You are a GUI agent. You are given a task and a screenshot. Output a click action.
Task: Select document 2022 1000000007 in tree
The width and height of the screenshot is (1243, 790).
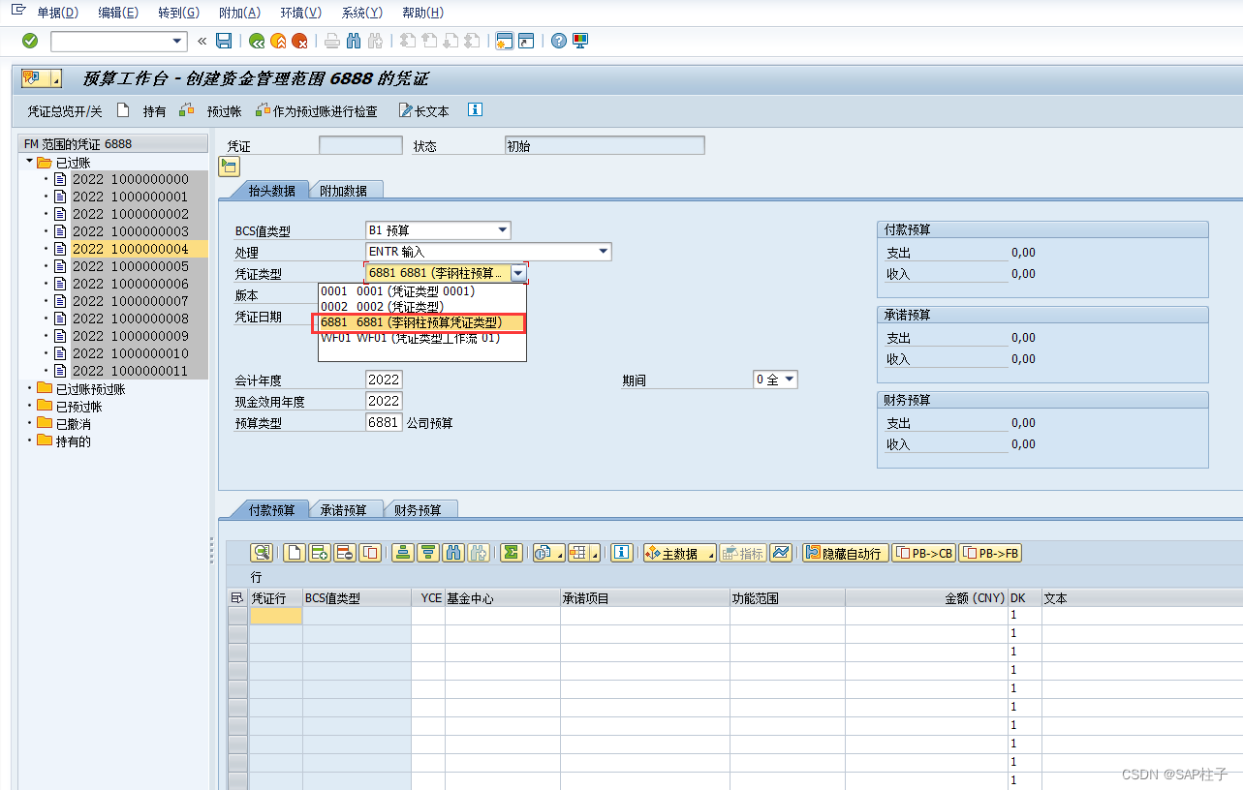(130, 301)
